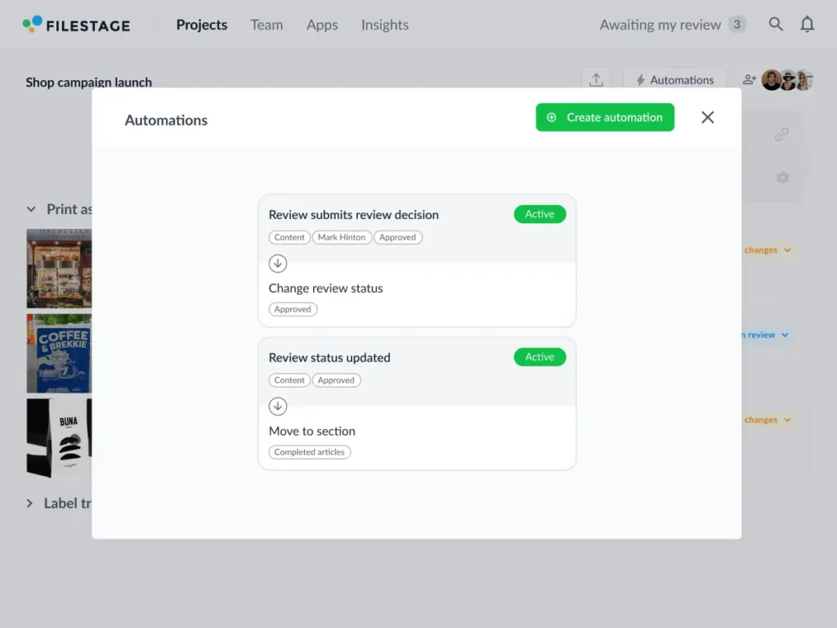Click the Filestage logo
The width and height of the screenshot is (837, 628).
(76, 25)
